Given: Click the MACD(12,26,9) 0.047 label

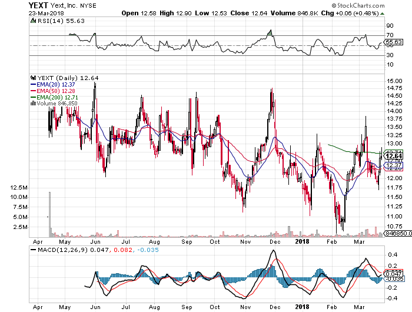Looking at the screenshot, I should (x=73, y=250).
